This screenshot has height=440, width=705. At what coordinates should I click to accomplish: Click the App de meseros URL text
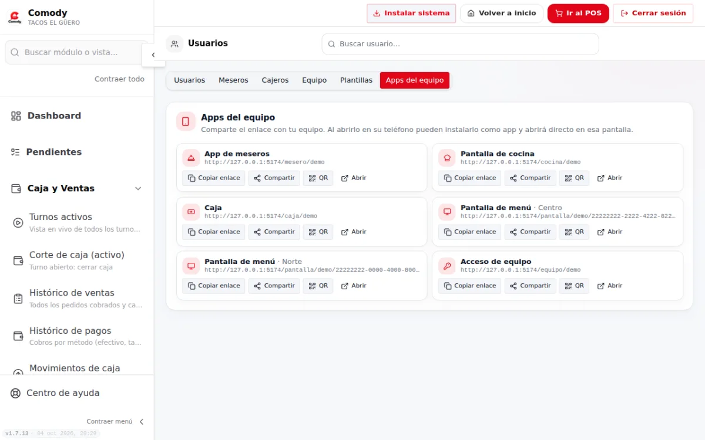[x=264, y=163]
